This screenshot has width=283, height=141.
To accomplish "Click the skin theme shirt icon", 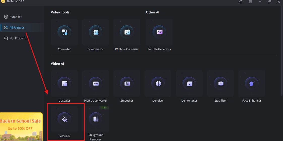I will point(241,2).
